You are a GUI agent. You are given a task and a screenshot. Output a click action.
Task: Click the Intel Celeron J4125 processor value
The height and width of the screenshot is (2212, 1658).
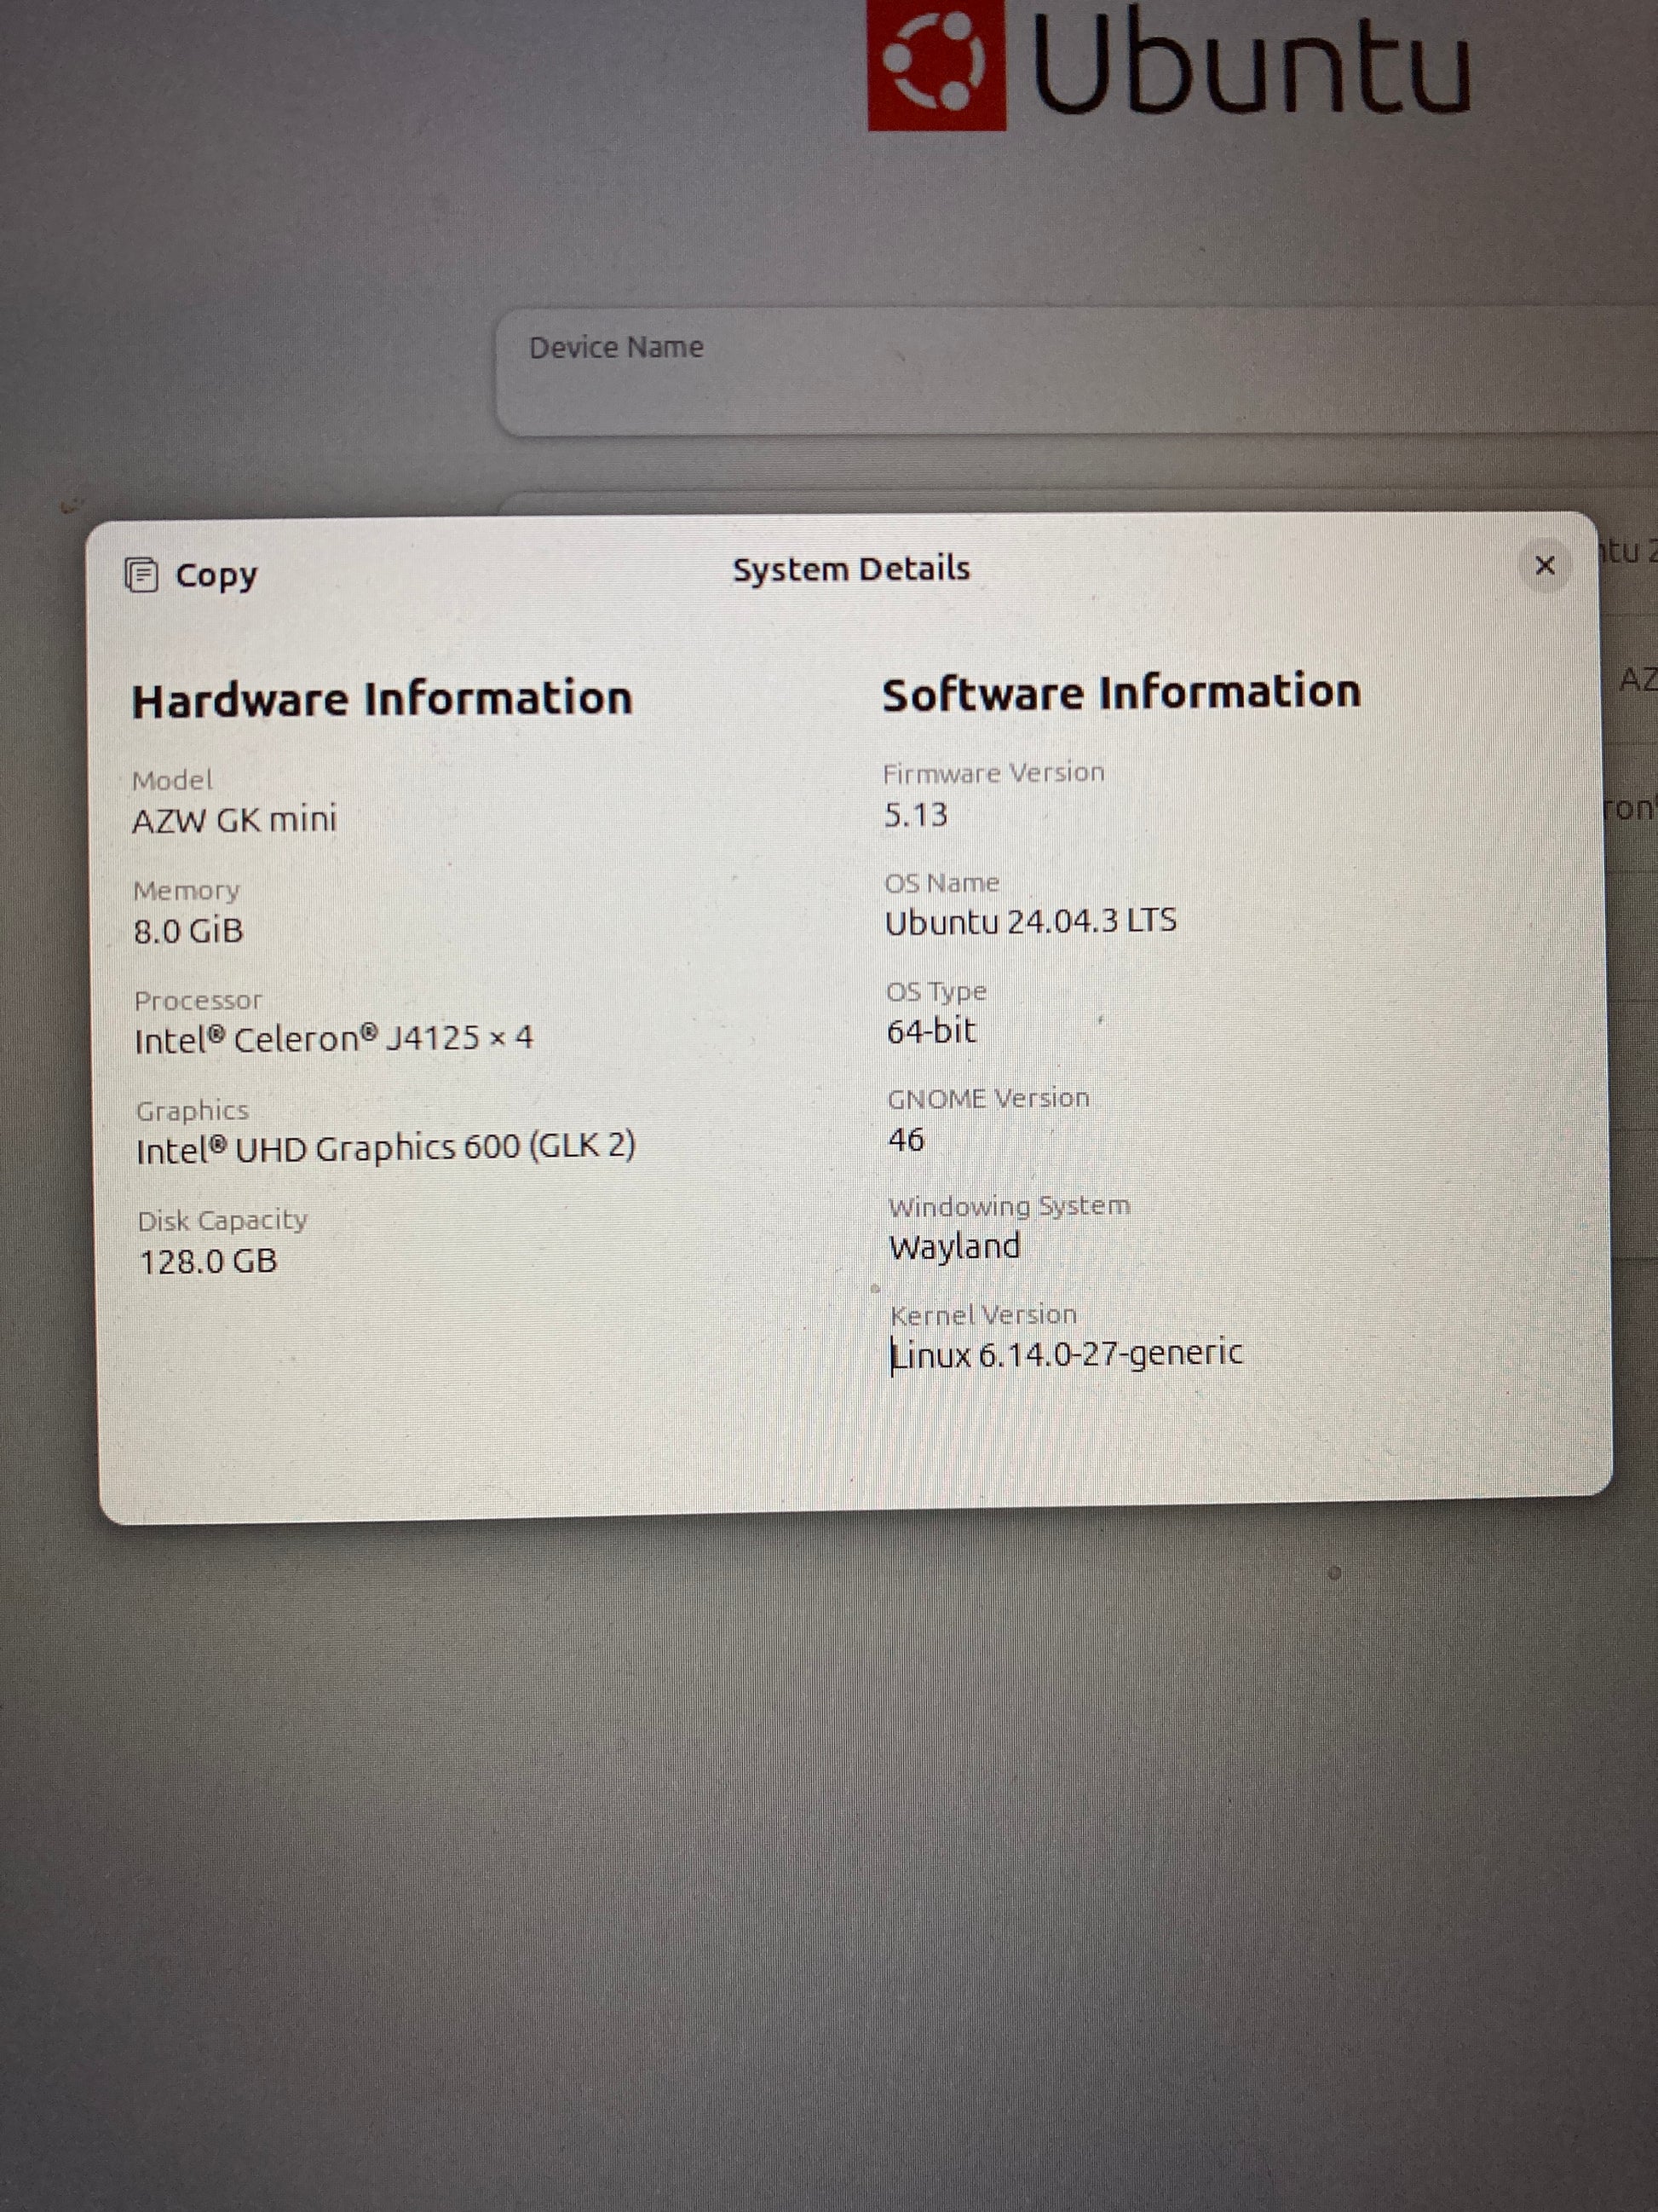pyautogui.click(x=333, y=1039)
